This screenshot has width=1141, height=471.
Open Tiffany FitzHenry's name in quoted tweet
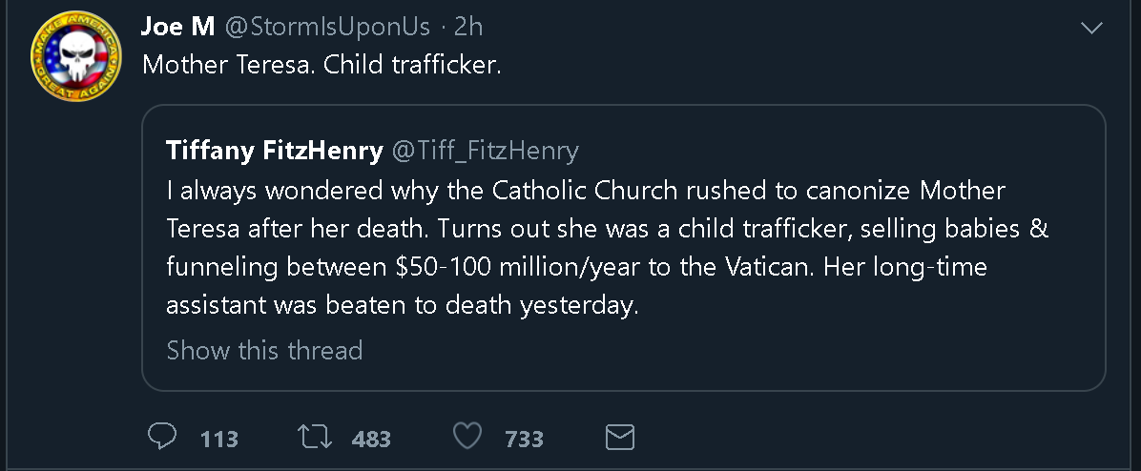pos(275,150)
